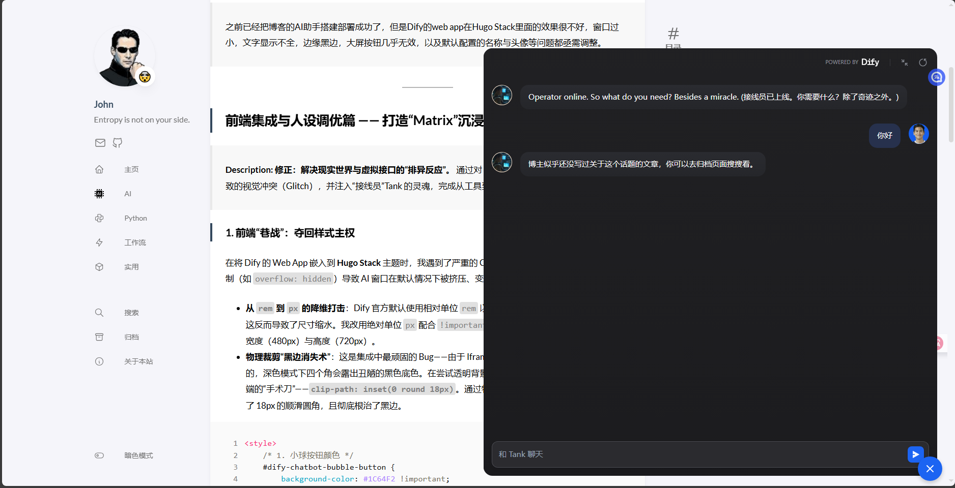955x488 pixels.
Task: Send the chat message with arrow button
Action: pos(915,454)
